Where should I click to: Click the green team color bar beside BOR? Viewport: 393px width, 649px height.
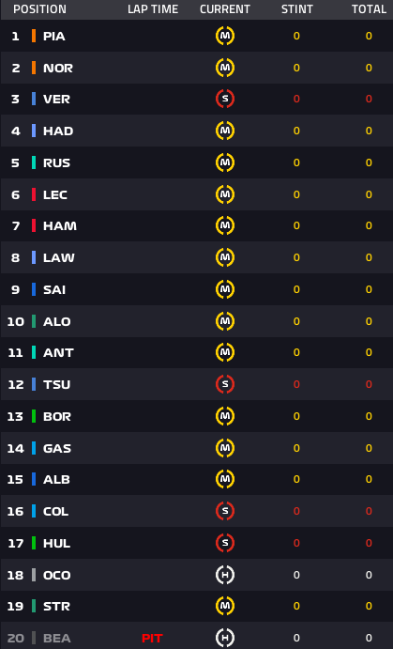tap(34, 416)
